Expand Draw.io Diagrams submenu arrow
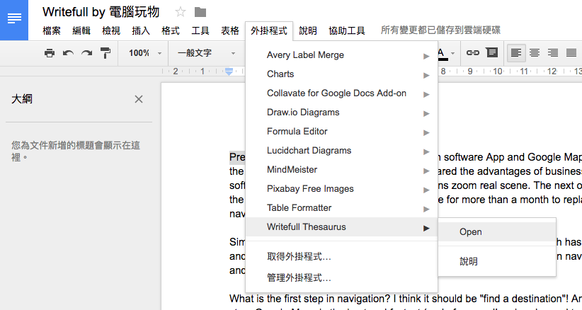Screen dimensions: 582x310 (x=426, y=113)
